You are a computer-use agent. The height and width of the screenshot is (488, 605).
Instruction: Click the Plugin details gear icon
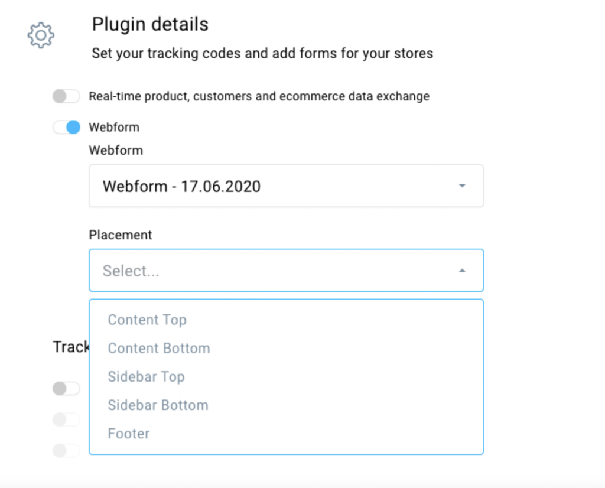tap(41, 35)
